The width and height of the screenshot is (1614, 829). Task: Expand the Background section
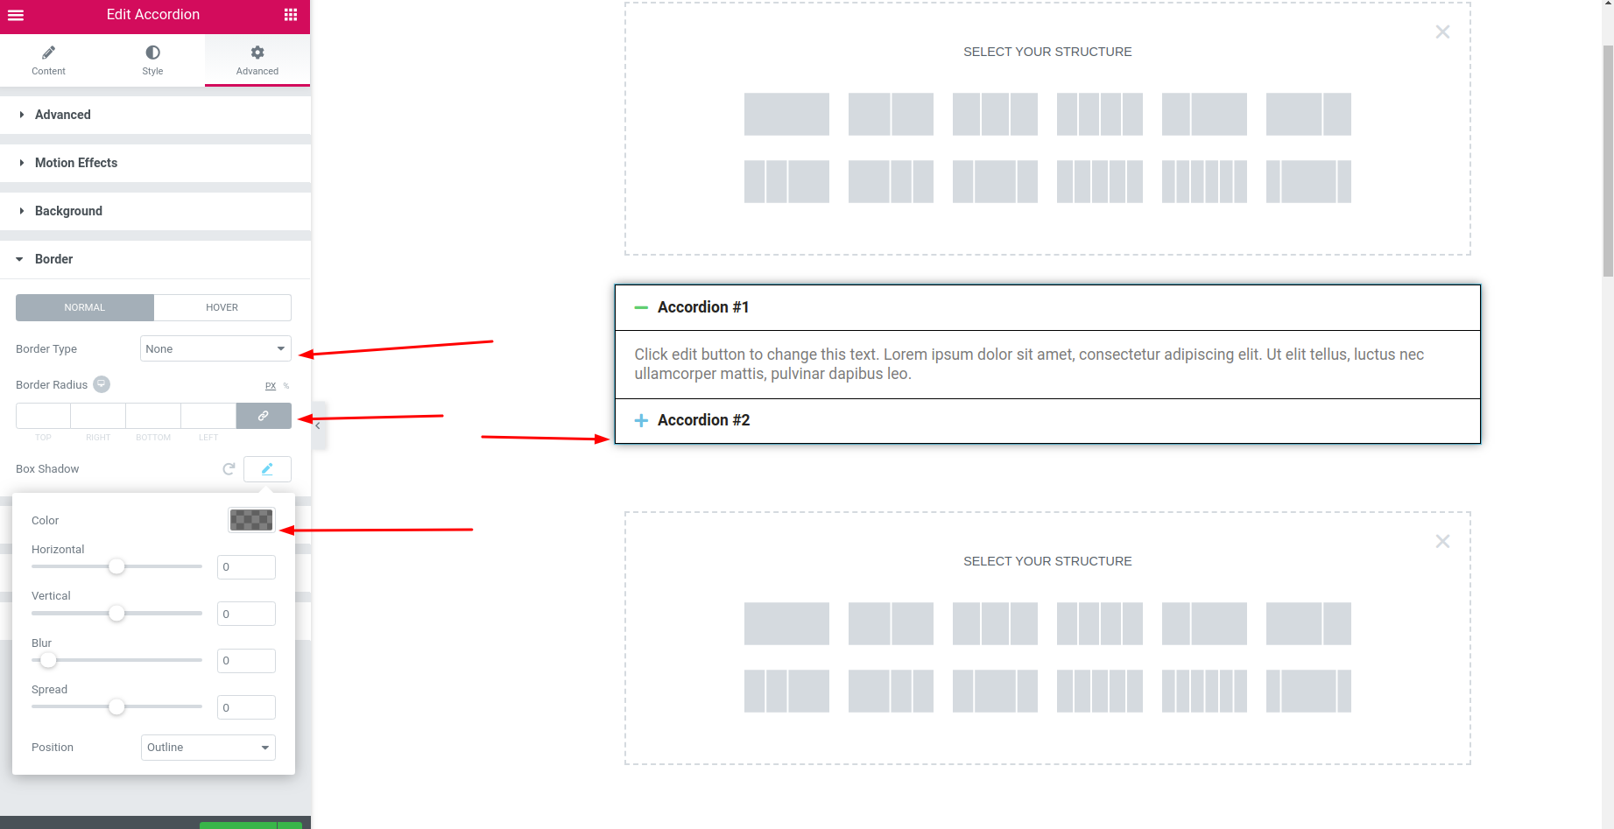coord(155,211)
